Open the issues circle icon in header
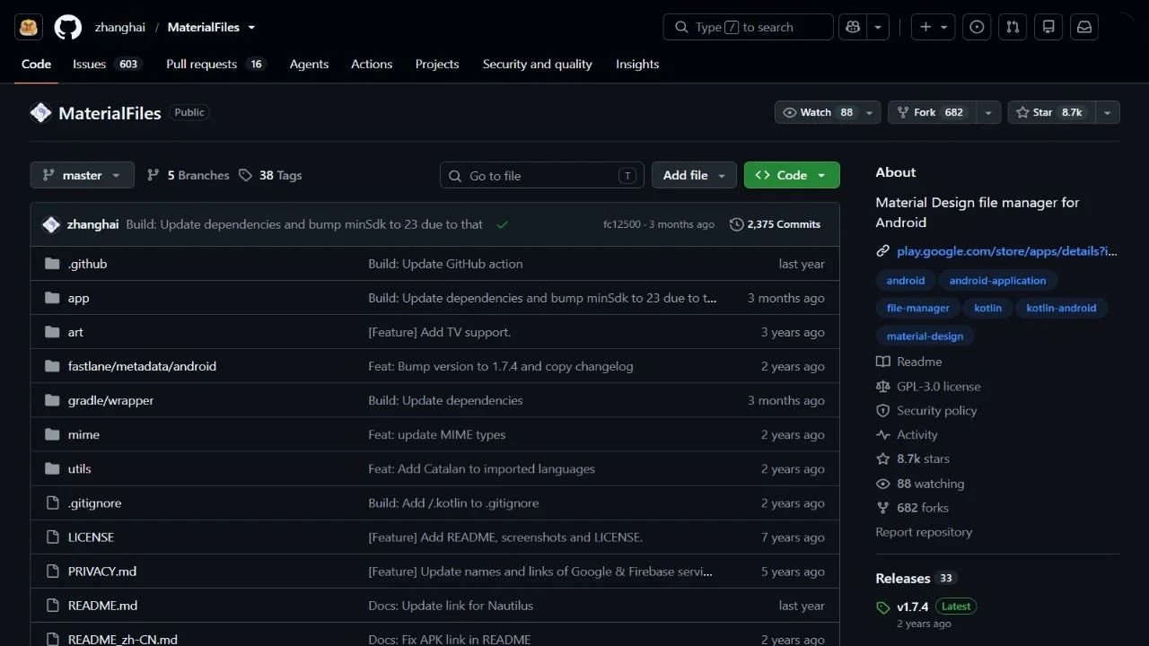This screenshot has height=646, width=1149. (977, 27)
